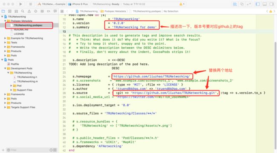Collapse the Development Pods group triangle
Viewport: 277px width, 153px height.
point(5,68)
